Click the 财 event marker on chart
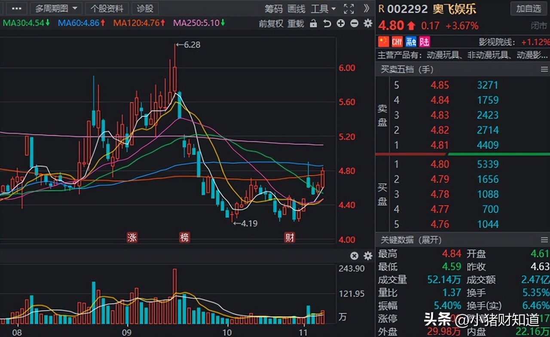Image resolution: width=550 pixels, height=337 pixels. pyautogui.click(x=290, y=237)
